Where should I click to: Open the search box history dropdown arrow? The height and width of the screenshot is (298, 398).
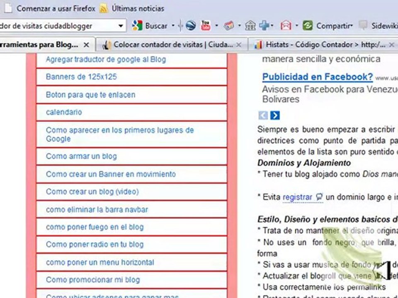[121, 26]
